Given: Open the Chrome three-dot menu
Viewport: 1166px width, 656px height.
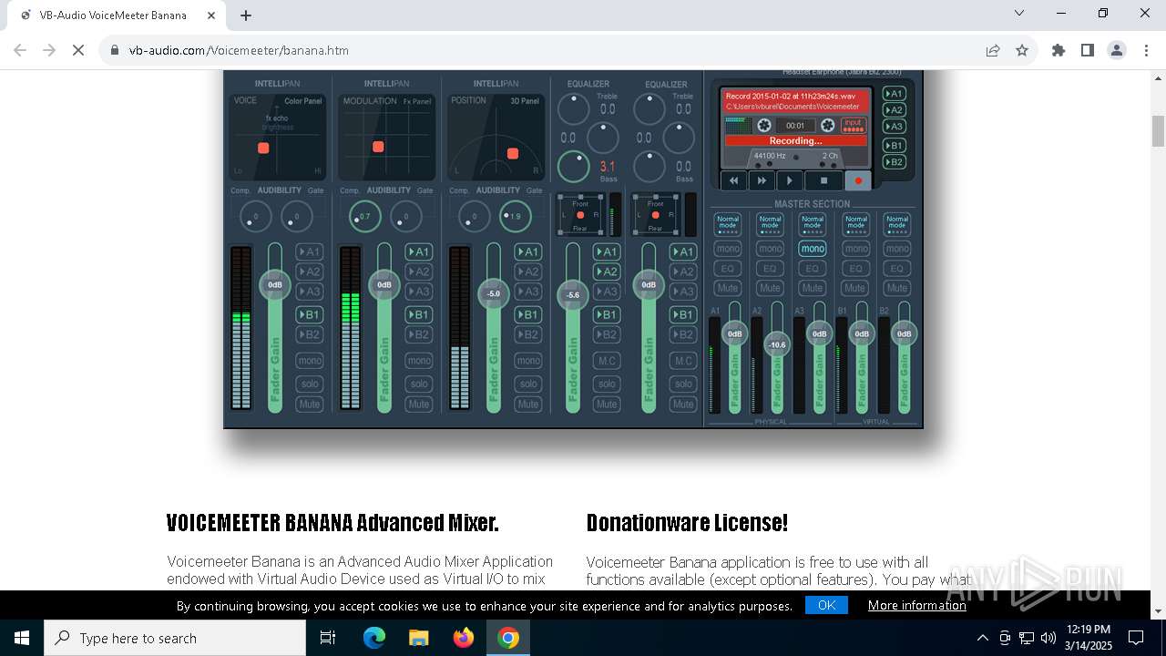Looking at the screenshot, I should (x=1146, y=50).
